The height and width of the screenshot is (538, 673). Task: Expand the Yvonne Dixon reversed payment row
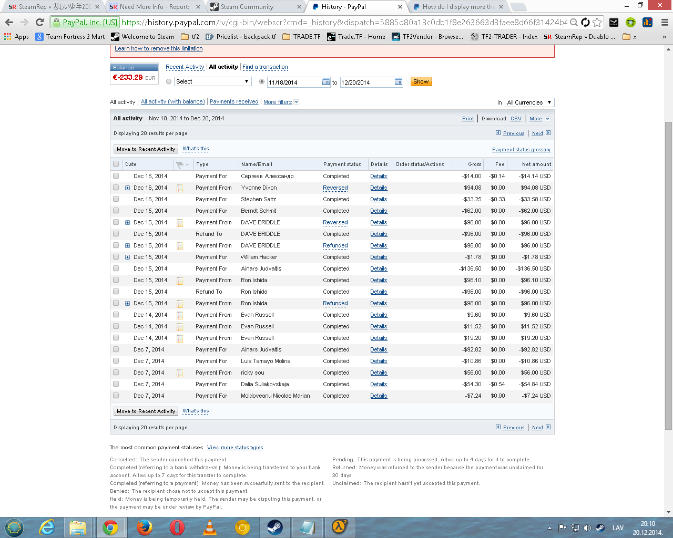(127, 188)
